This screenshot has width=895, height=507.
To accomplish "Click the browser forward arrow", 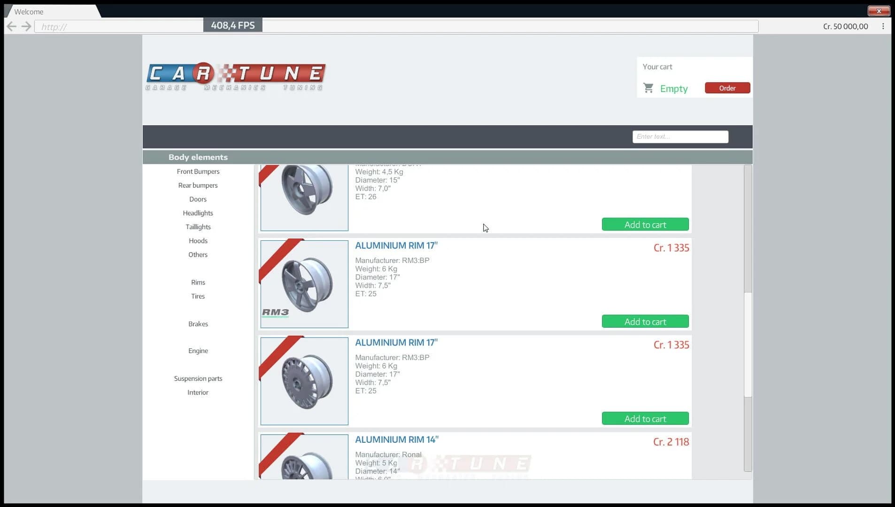I will [x=26, y=26].
